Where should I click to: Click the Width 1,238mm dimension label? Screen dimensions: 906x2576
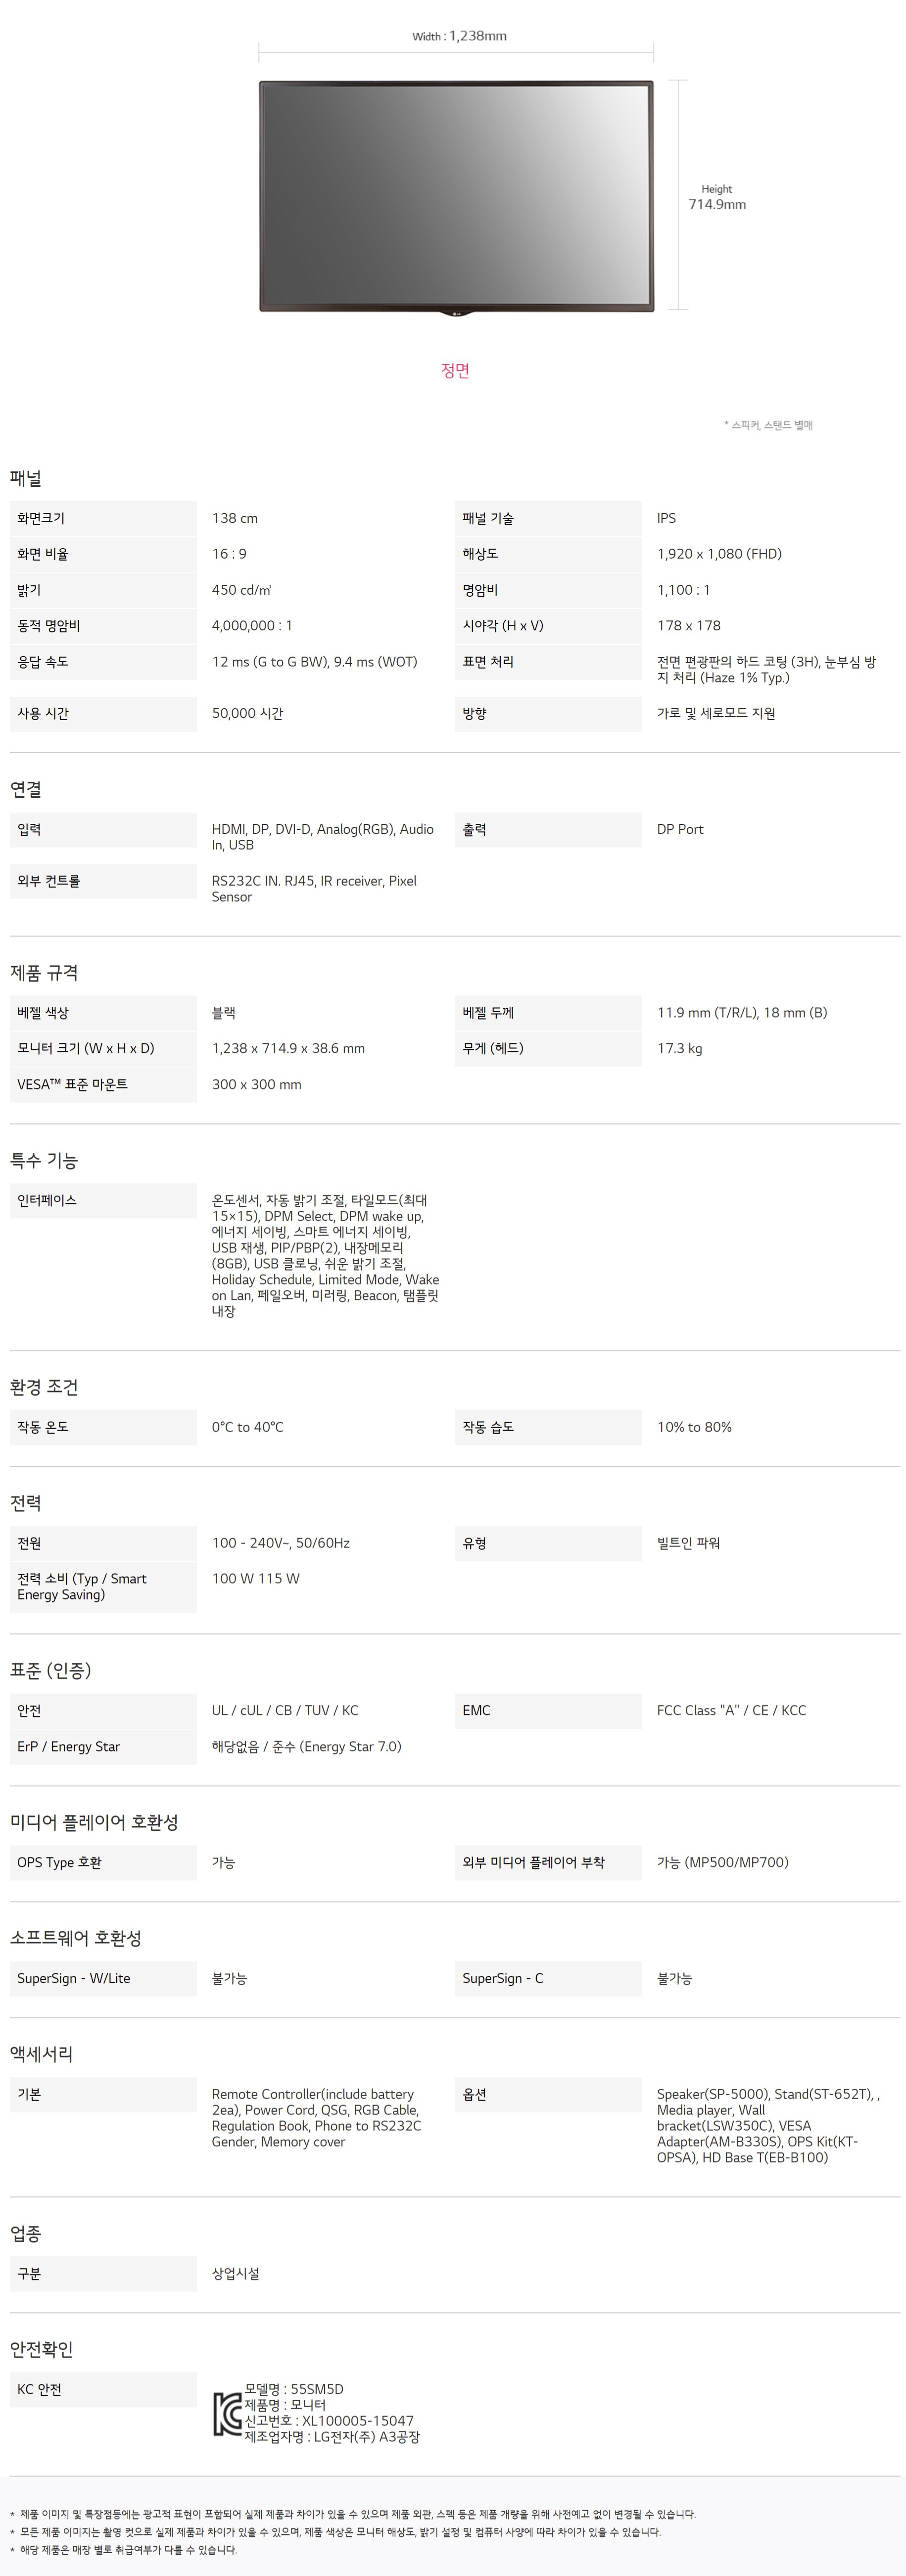tap(460, 36)
